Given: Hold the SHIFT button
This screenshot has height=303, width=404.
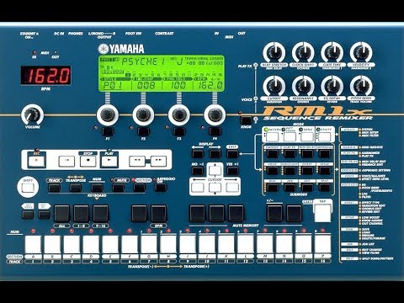Looking at the screenshot, I should pos(28,188).
